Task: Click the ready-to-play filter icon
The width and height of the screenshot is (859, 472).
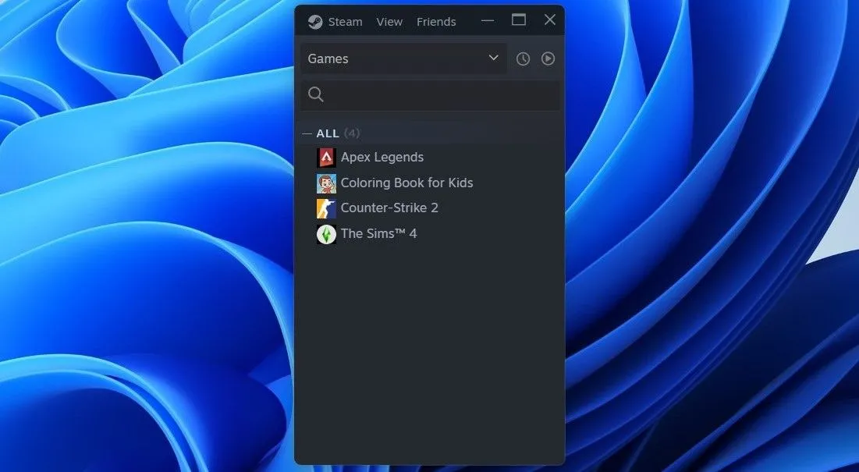Action: [x=548, y=59]
